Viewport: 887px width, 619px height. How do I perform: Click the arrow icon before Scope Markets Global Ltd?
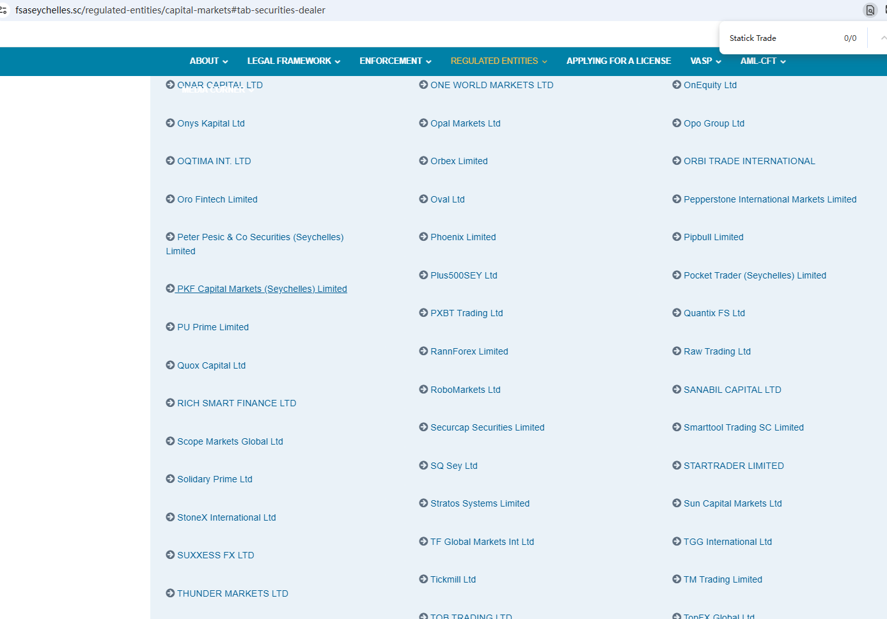pyautogui.click(x=170, y=441)
